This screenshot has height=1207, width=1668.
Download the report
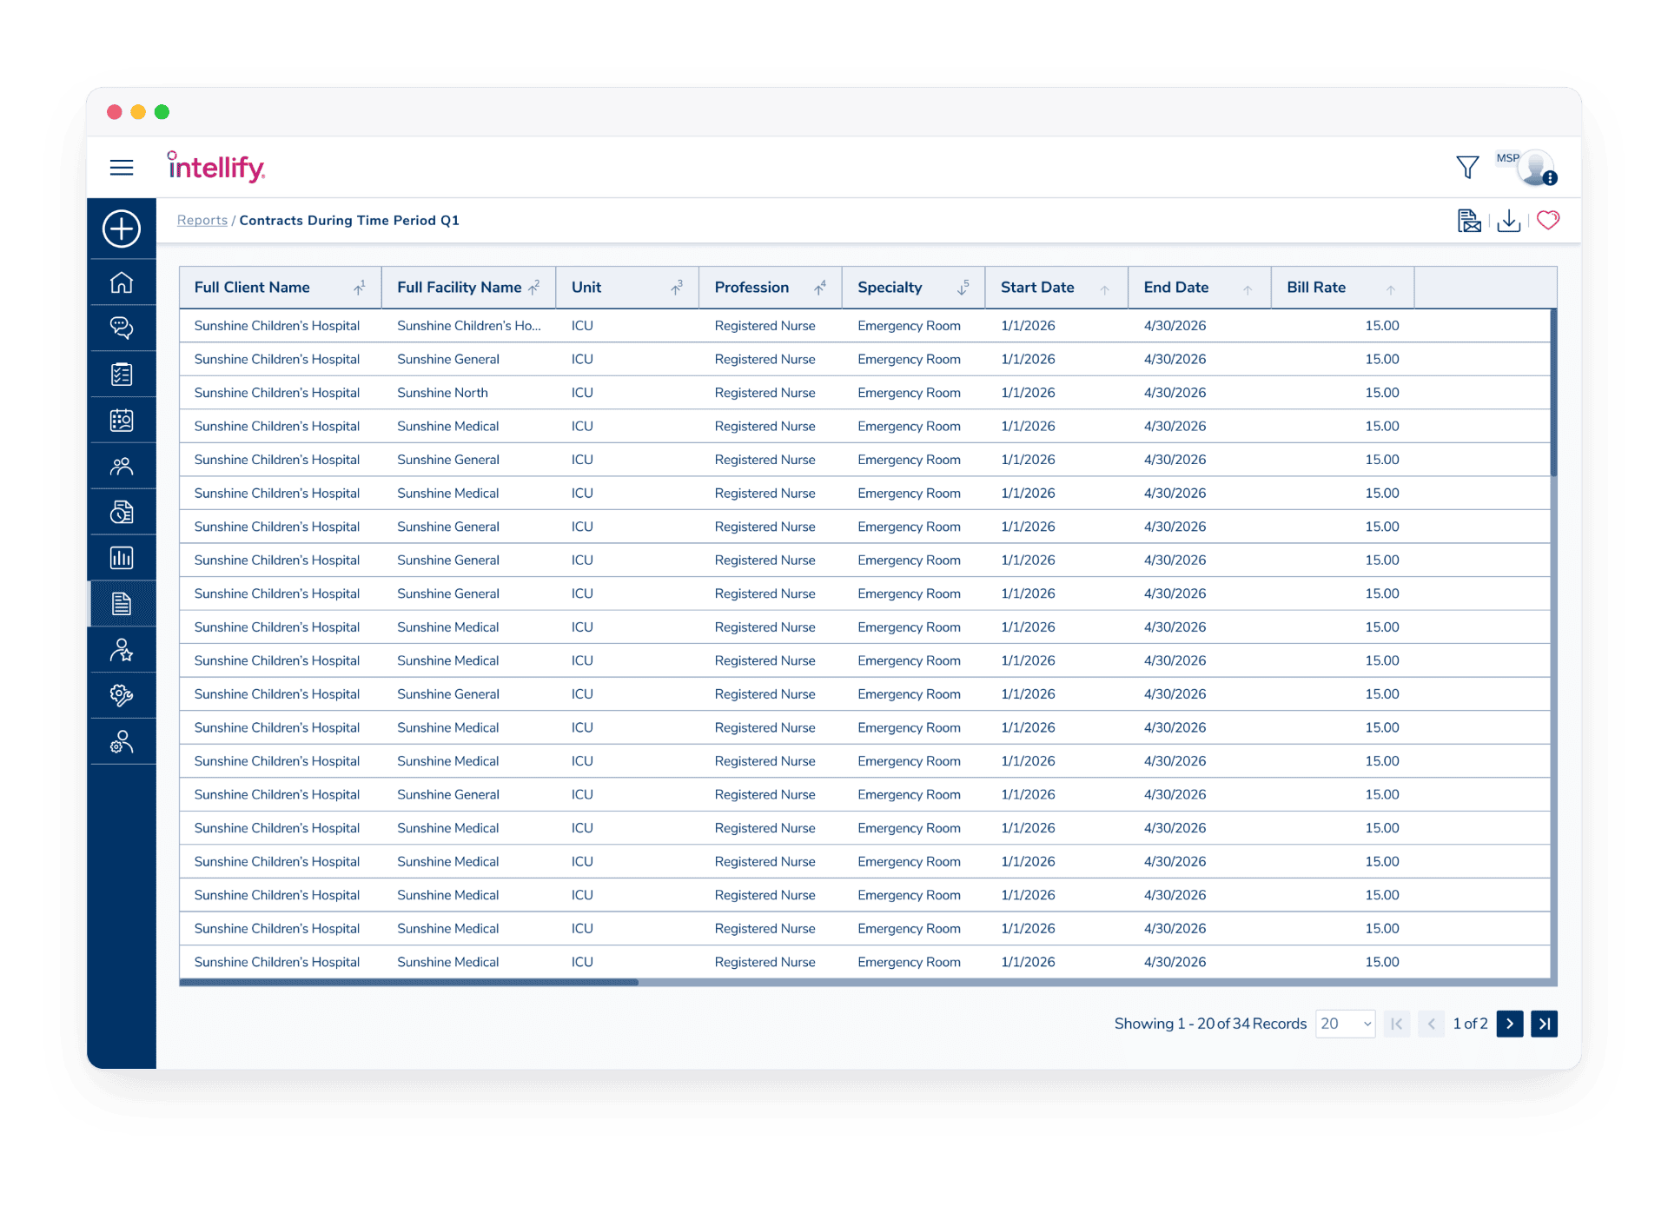(x=1508, y=221)
